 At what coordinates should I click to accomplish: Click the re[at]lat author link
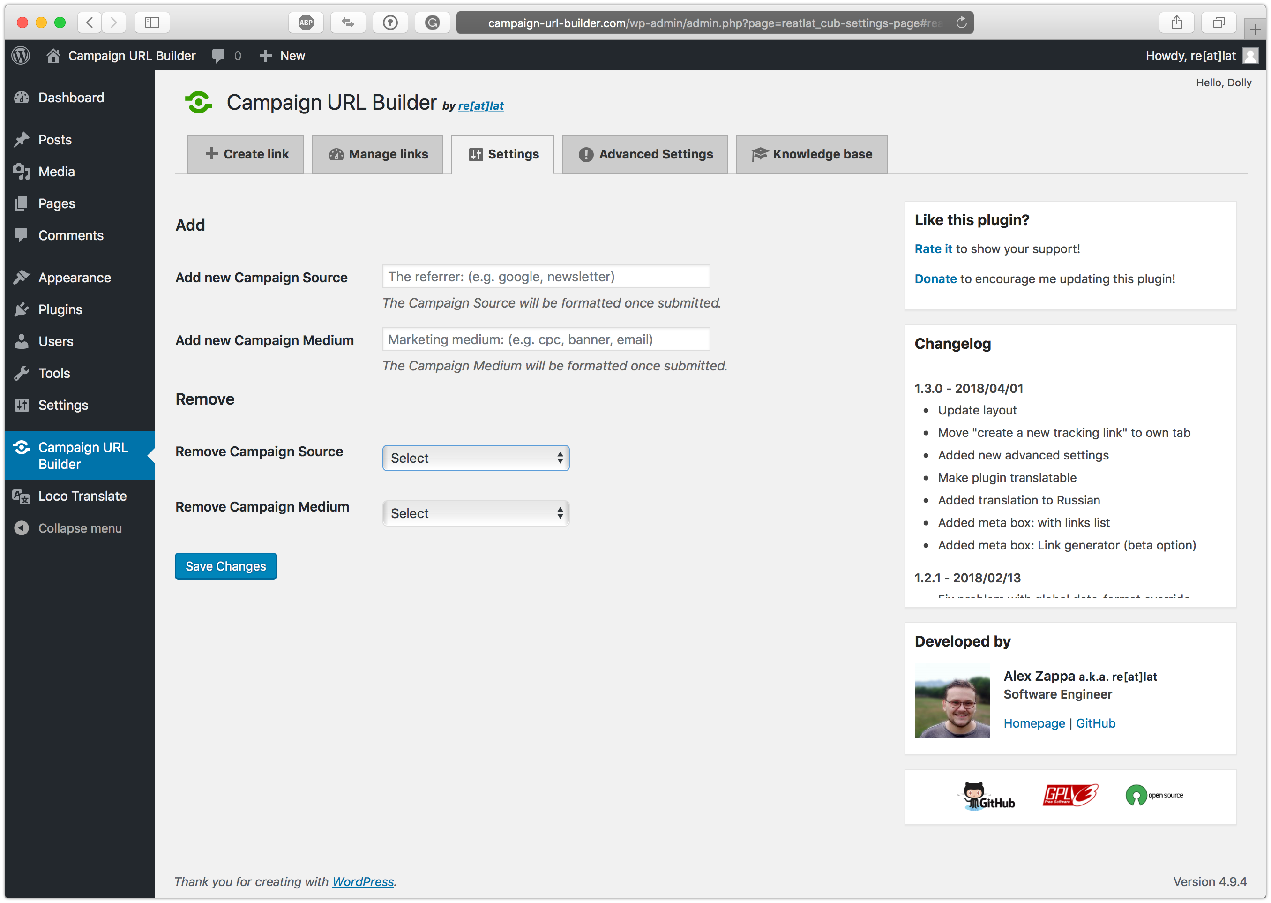(x=481, y=105)
